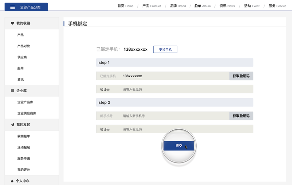The image size is (292, 185).
Task: Open 品牌 Brand in the top navigation
Action: point(178,6)
